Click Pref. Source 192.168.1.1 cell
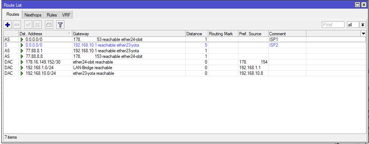The width and height of the screenshot is (369, 144). click(x=253, y=68)
